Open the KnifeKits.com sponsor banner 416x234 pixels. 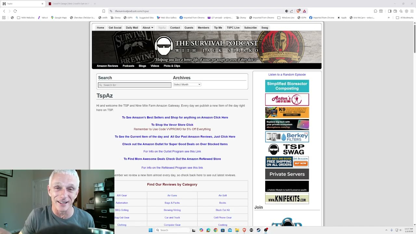tap(287, 199)
